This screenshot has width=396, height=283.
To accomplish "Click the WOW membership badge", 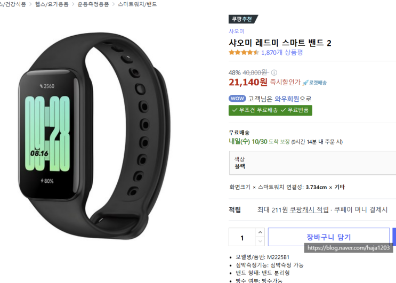I will pos(237,99).
